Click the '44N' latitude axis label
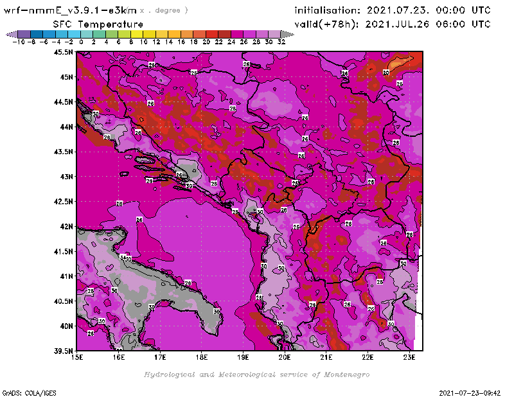This screenshot has height=397, width=514. coord(67,127)
